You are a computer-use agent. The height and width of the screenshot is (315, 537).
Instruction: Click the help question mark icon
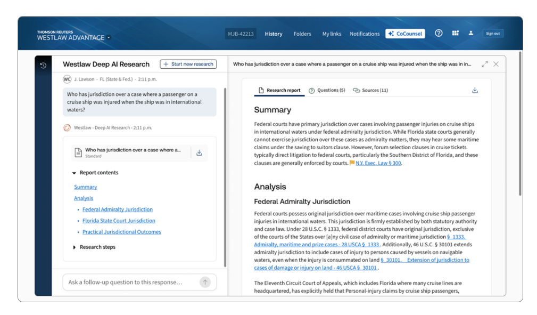click(x=439, y=33)
